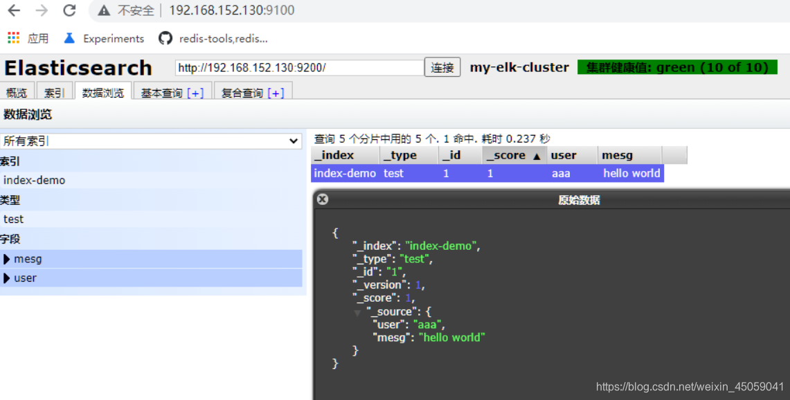Screen dimensions: 790x400
Task: Select index-demo in the index list
Action: coord(34,181)
